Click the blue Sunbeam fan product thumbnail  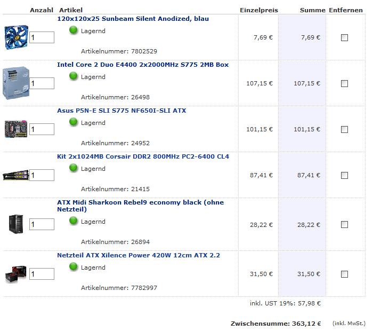coord(17,37)
